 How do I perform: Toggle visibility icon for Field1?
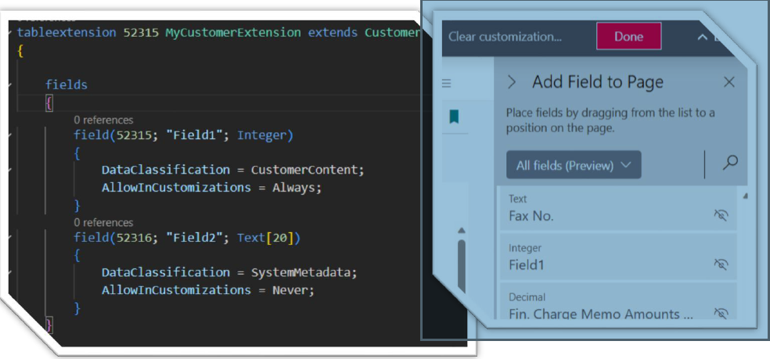pyautogui.click(x=721, y=264)
